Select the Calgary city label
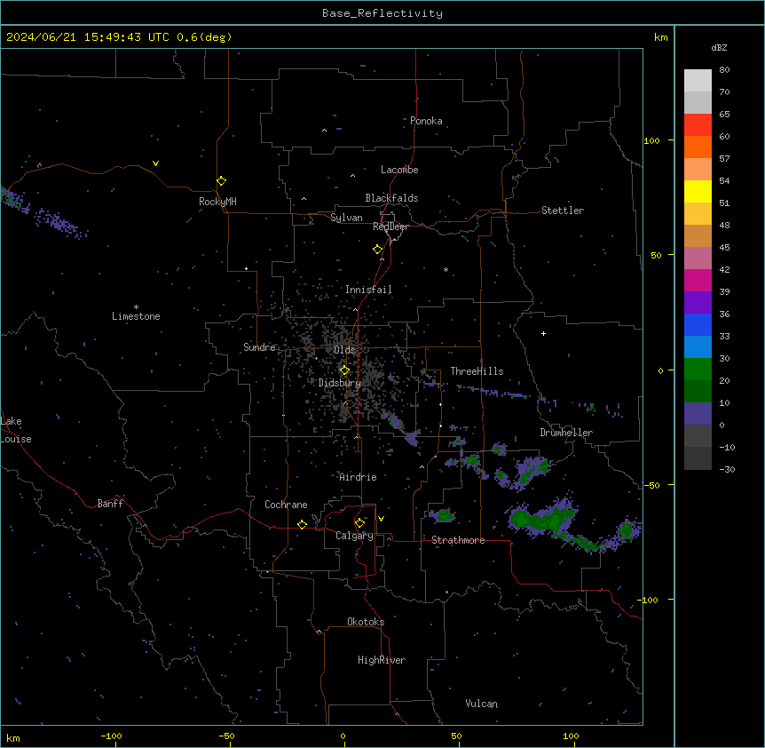The image size is (765, 748). pos(354,536)
